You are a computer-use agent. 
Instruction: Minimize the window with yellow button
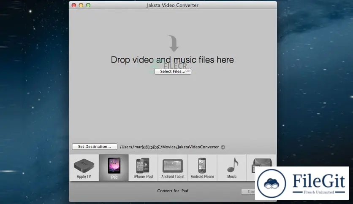[x=81, y=5]
